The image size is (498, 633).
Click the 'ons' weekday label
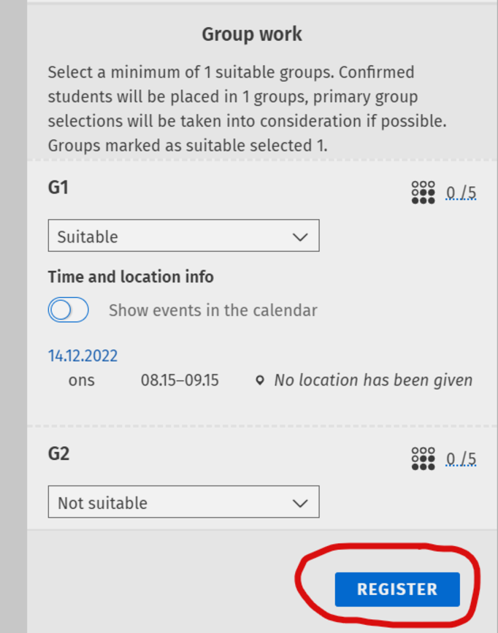(81, 380)
